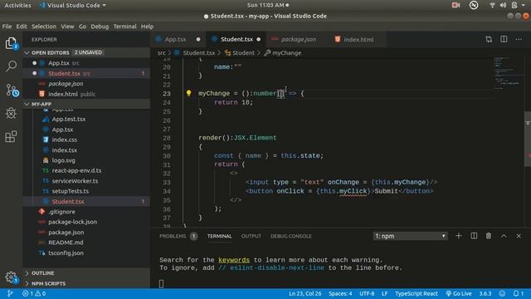Open errors and warnings count in status bar

click(34, 293)
